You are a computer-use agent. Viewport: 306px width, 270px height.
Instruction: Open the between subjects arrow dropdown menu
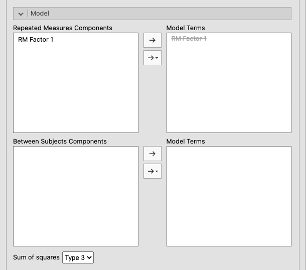(152, 172)
